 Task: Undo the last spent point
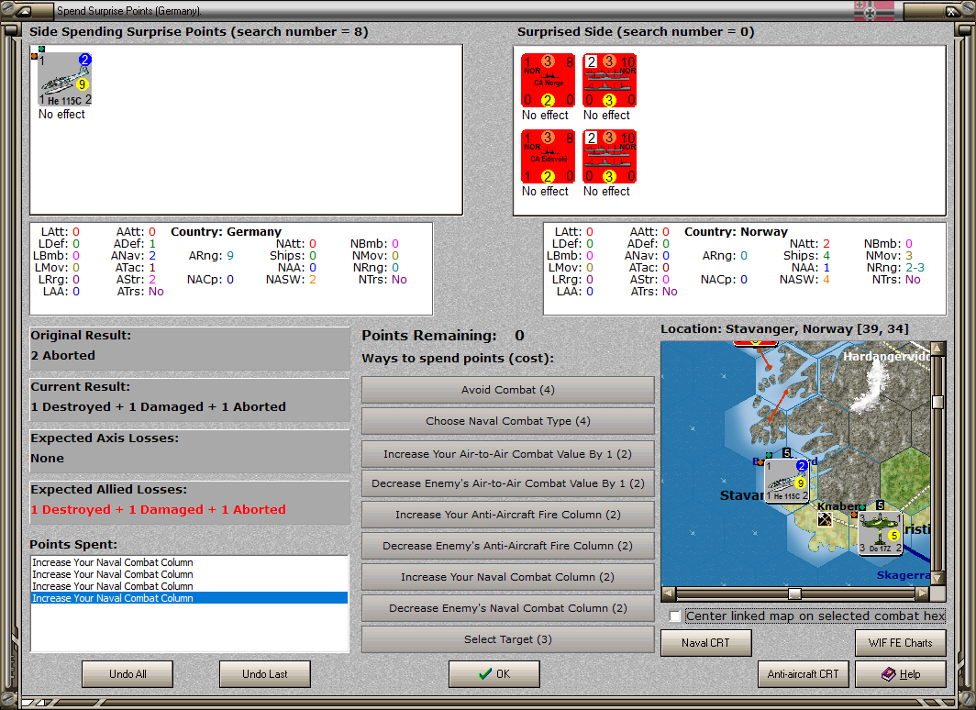pos(264,674)
